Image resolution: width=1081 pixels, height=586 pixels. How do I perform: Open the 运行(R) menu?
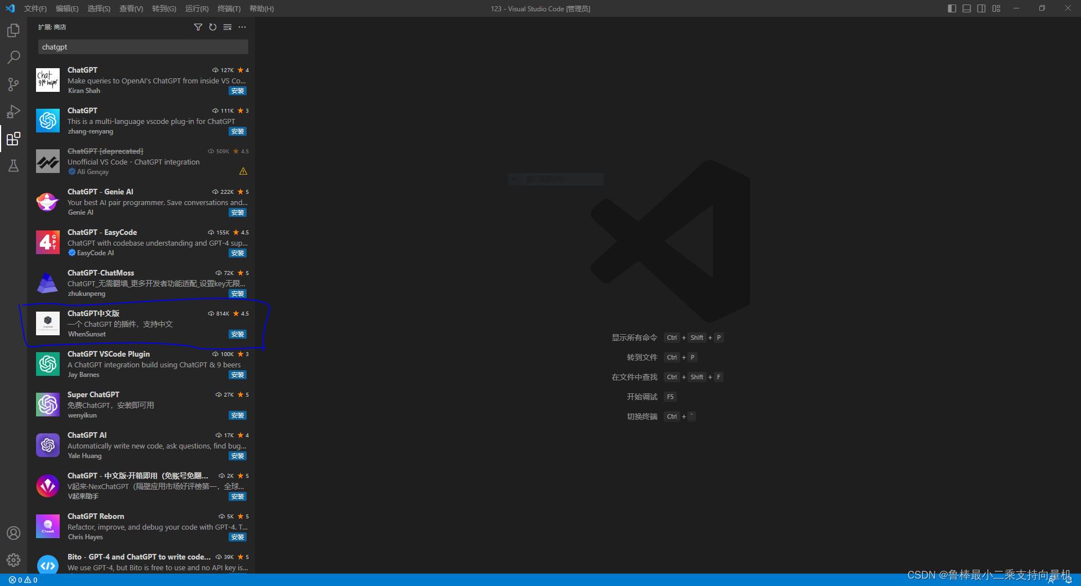coord(196,8)
